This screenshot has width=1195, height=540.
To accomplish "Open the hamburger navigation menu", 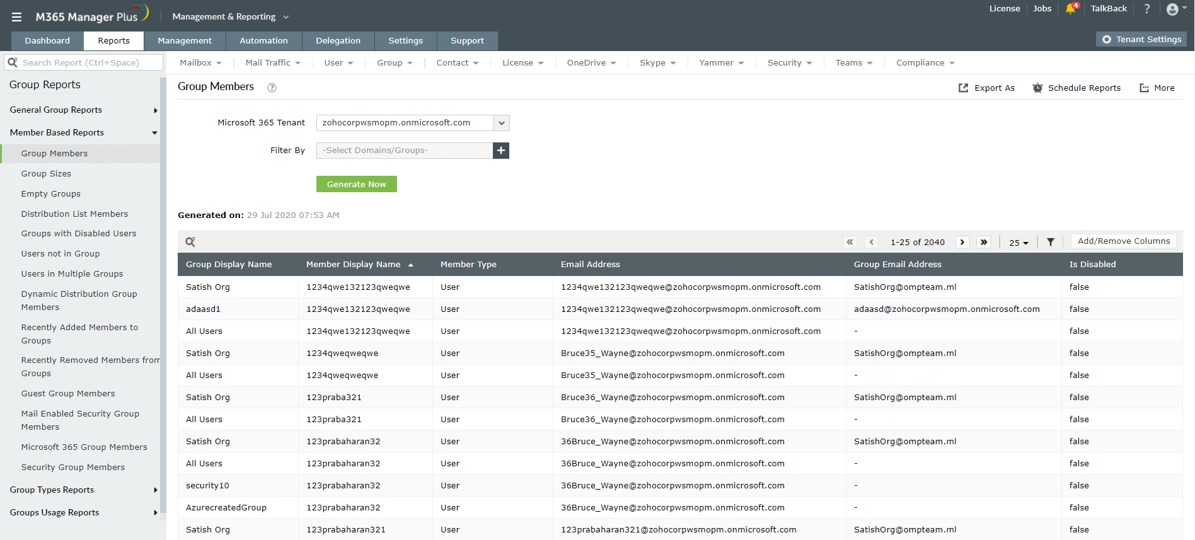I will tap(16, 17).
